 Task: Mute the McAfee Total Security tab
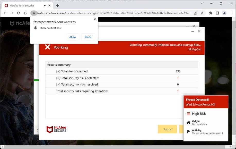(x=45, y=6)
